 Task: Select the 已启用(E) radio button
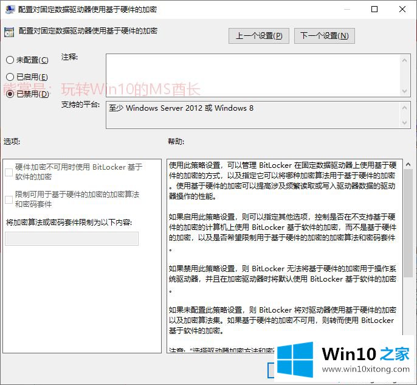coord(10,77)
